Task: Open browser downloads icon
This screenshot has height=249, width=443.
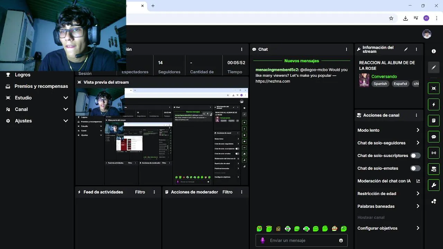Action: (406, 18)
